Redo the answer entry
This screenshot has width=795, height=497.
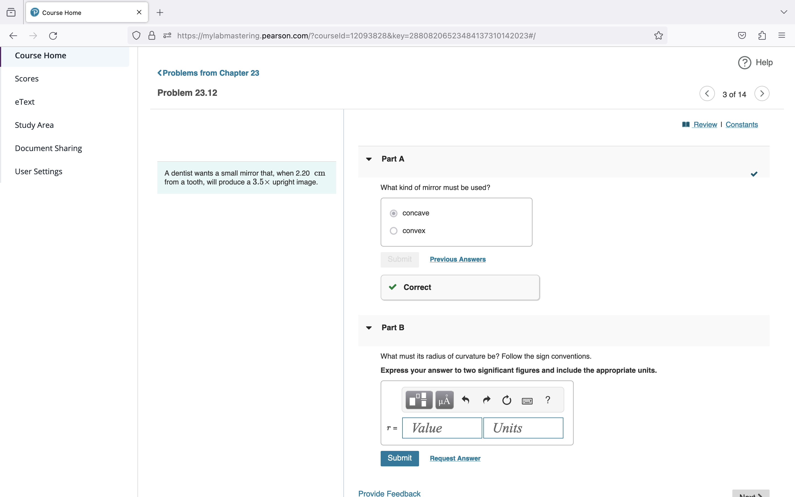point(486,400)
